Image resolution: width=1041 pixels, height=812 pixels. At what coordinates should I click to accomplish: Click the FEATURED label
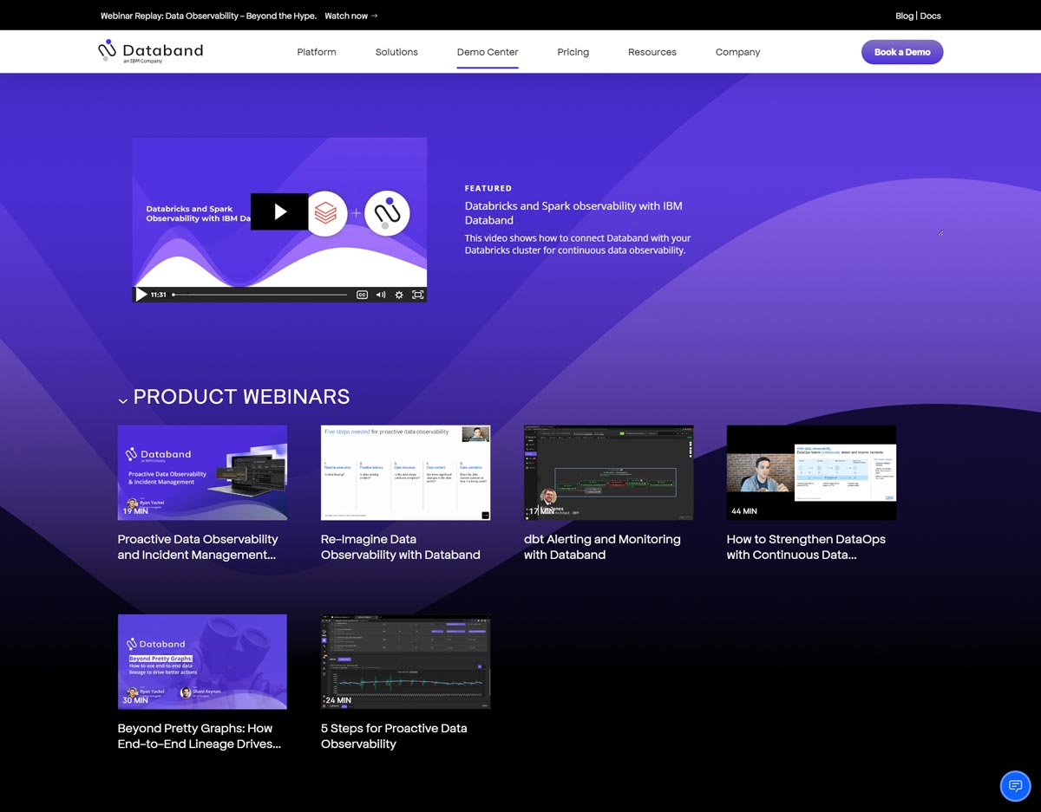click(488, 188)
